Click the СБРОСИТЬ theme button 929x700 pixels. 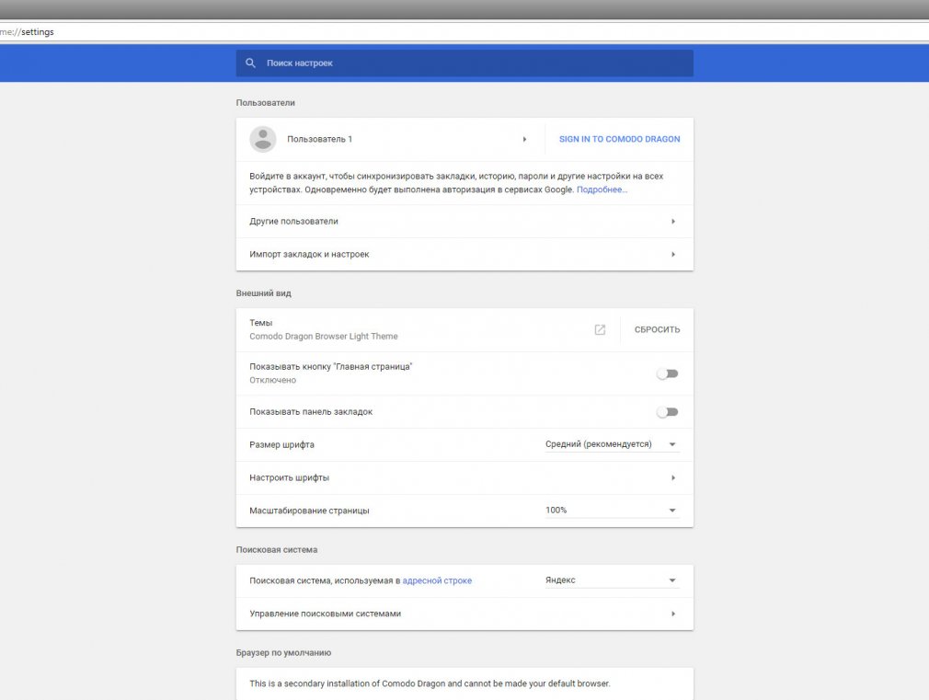pos(657,329)
